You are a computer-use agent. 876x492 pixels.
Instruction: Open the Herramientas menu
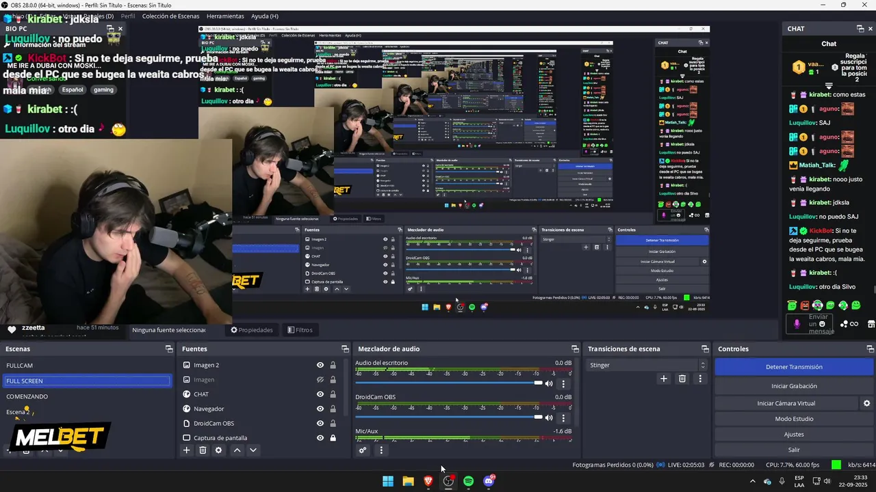pyautogui.click(x=225, y=16)
